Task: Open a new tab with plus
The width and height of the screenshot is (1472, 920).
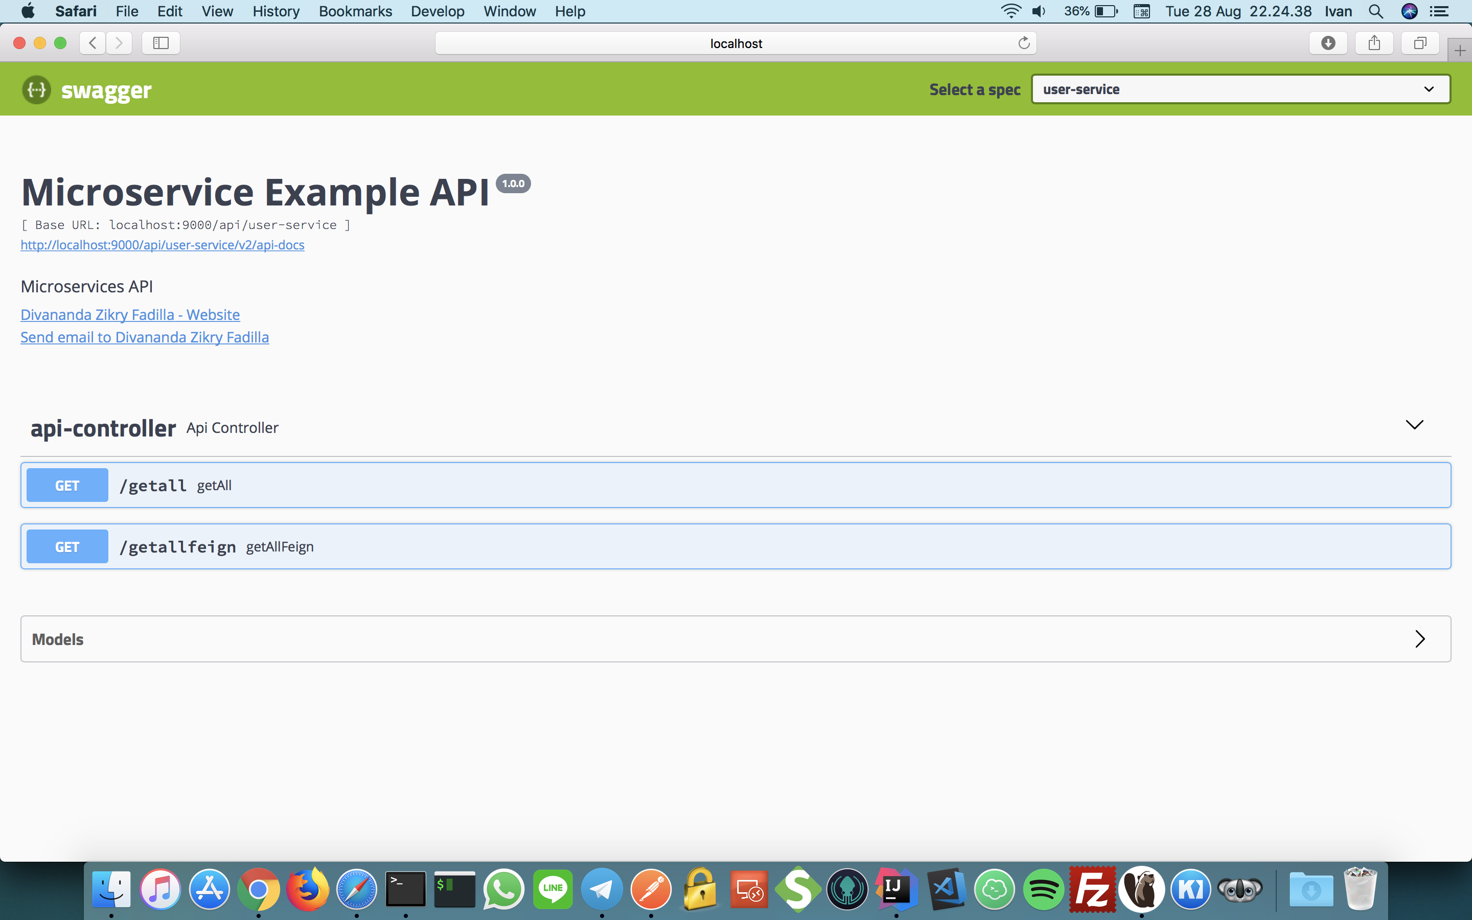Action: (1460, 50)
